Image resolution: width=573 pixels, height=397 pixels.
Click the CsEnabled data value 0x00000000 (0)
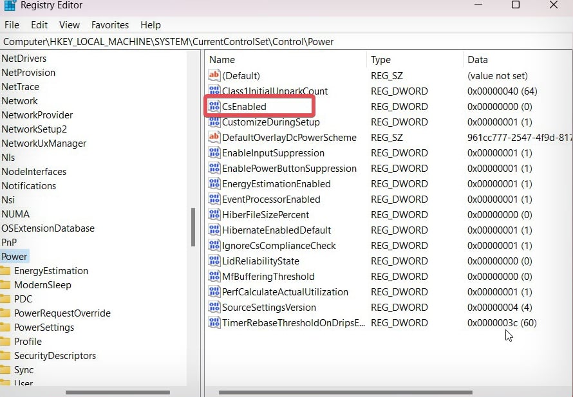pos(500,107)
